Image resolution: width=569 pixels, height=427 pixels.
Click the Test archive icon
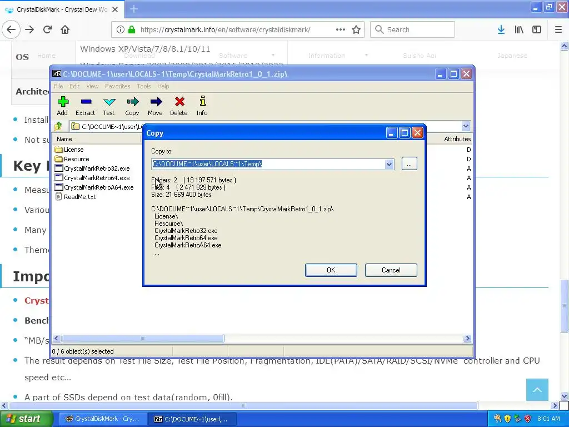109,106
